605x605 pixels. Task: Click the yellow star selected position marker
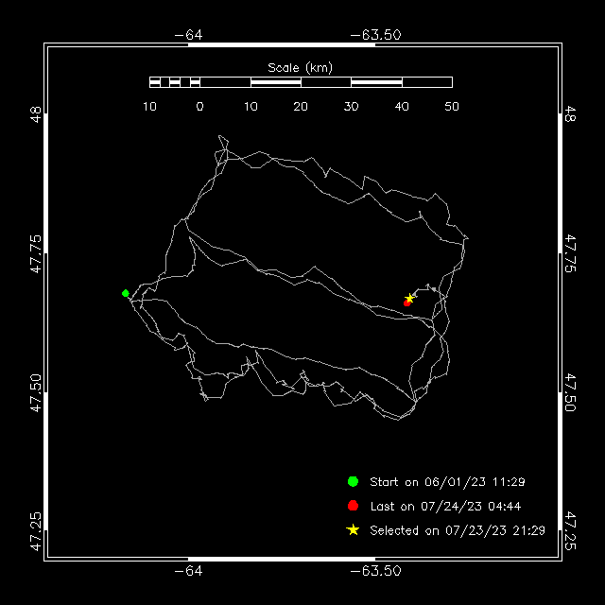point(409,299)
